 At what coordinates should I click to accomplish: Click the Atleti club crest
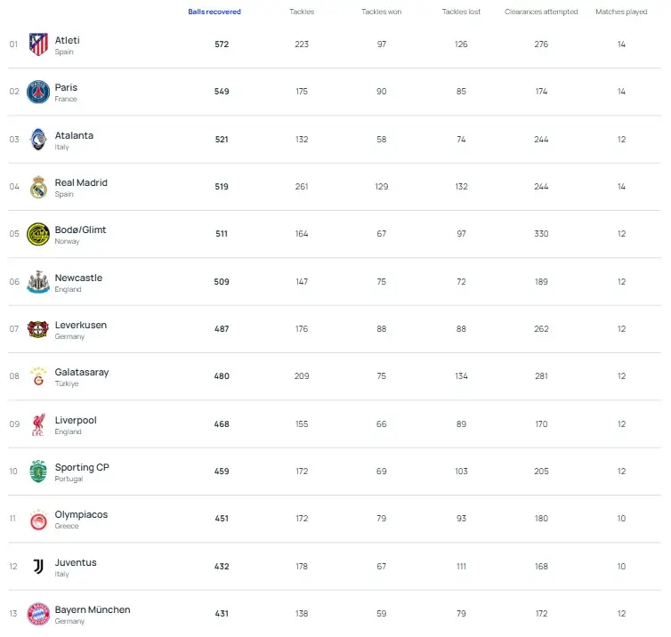tap(38, 44)
